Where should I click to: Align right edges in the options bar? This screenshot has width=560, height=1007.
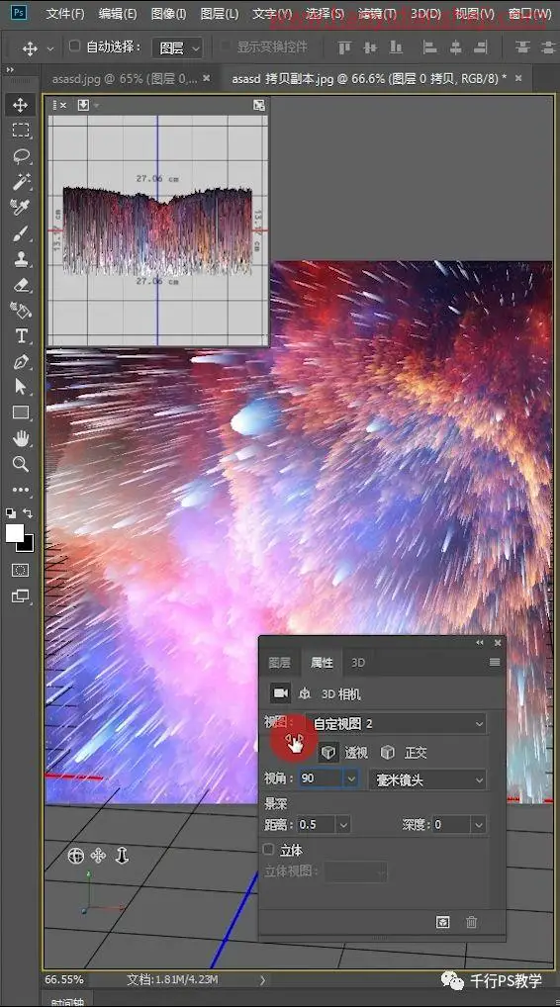pyautogui.click(x=481, y=46)
